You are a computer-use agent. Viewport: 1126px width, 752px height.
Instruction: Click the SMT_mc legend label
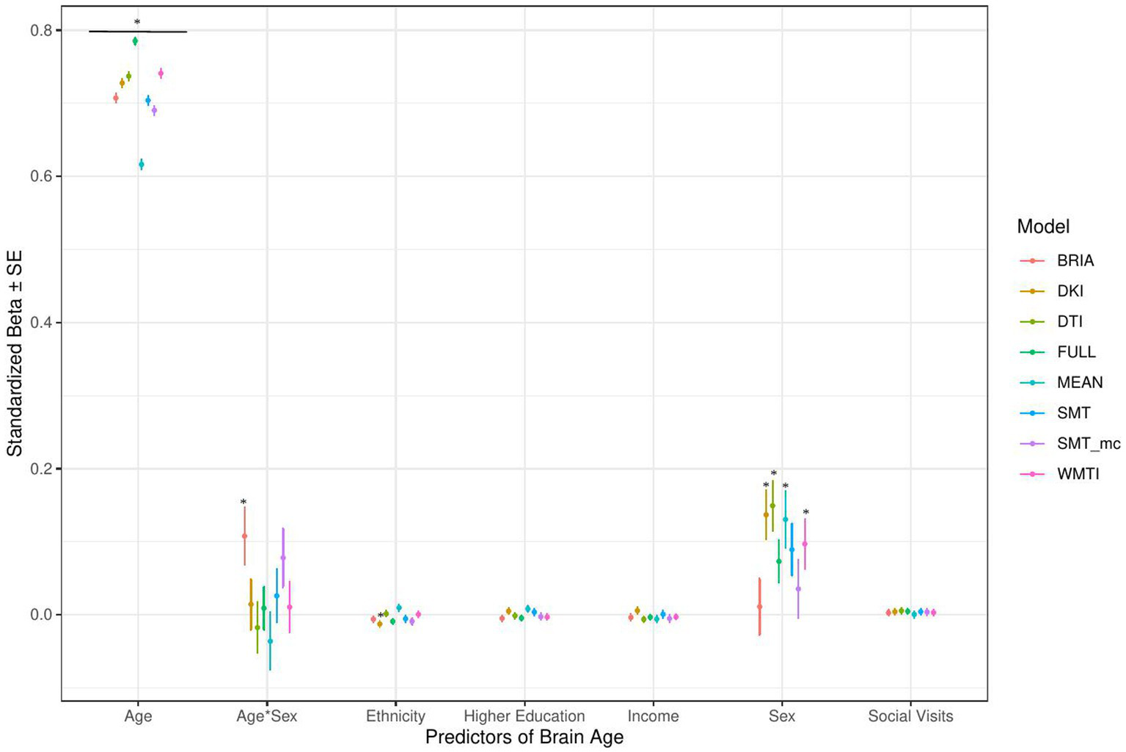(1088, 443)
